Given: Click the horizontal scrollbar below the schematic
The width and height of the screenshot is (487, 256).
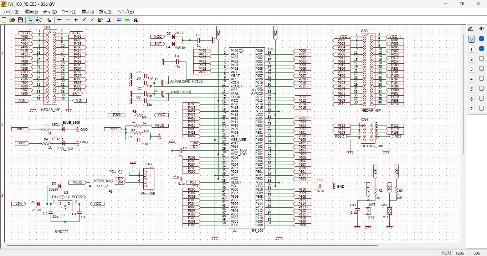Looking at the screenshot, I should pos(193,246).
